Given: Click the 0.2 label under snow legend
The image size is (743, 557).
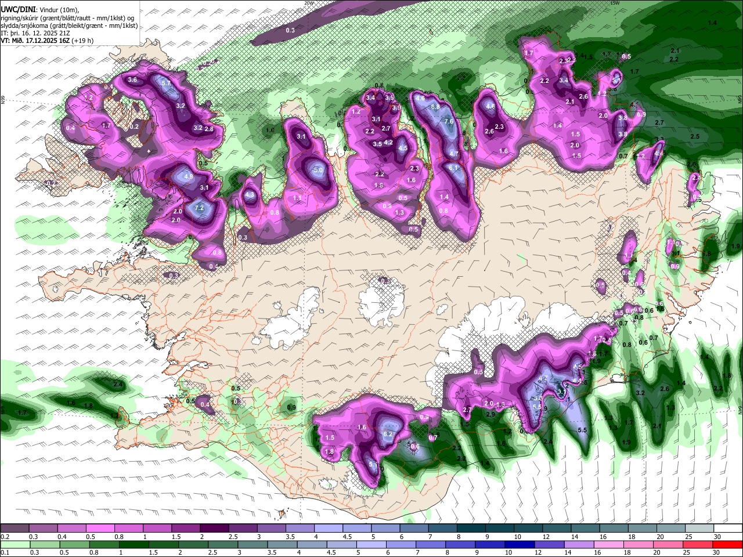Looking at the screenshot, I should (x=5, y=537).
